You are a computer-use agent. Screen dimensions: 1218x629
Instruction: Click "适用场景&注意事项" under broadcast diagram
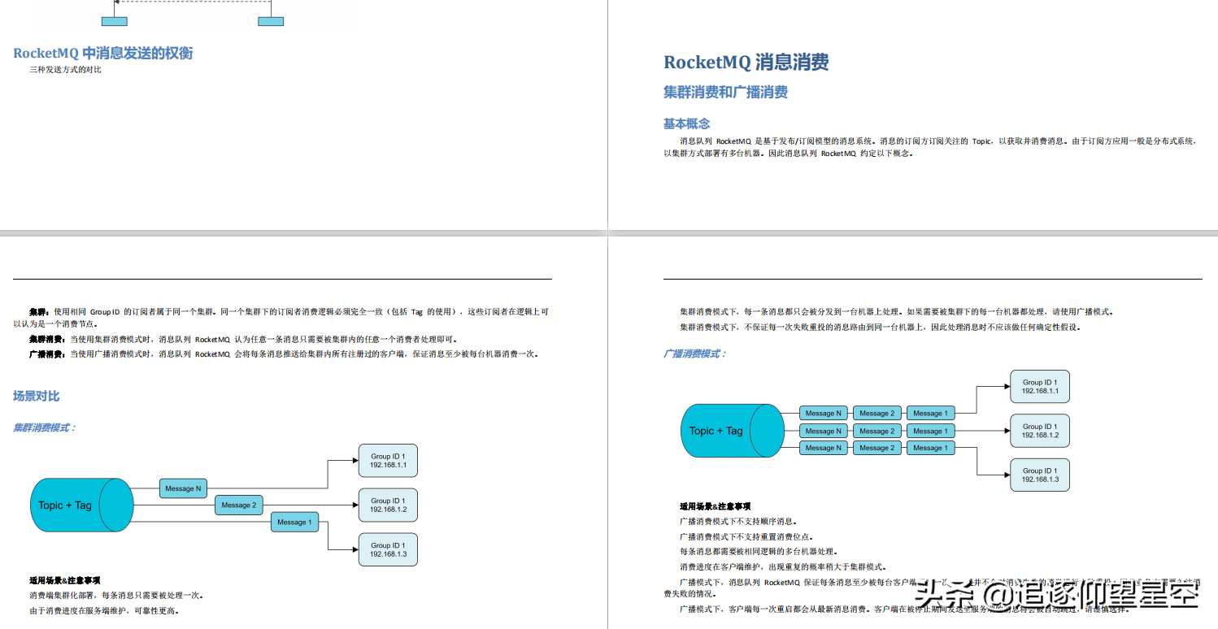point(716,506)
